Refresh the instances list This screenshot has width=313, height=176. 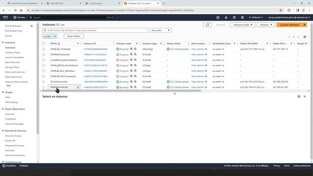207,25
